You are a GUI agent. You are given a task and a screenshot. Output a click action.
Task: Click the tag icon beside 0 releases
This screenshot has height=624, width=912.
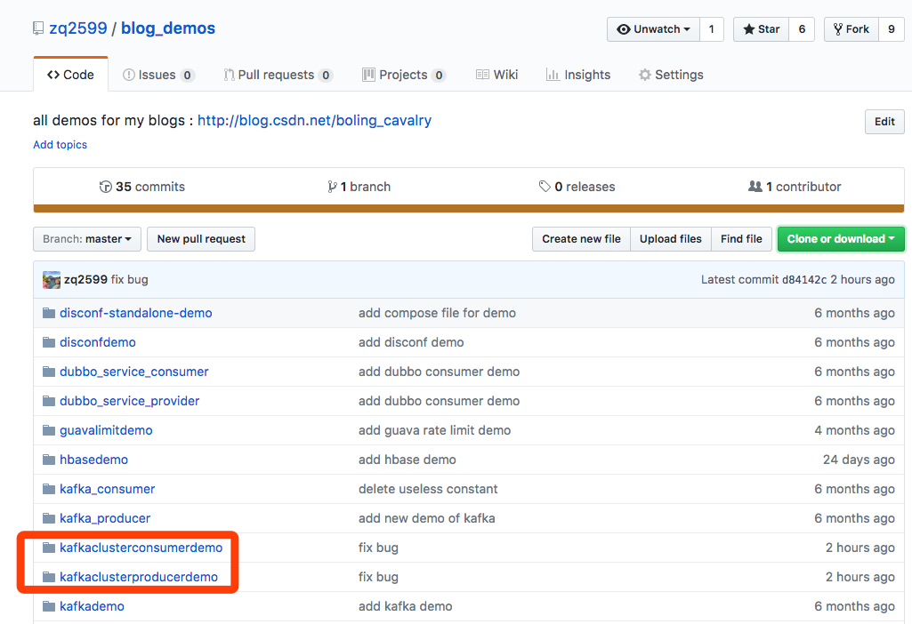(x=545, y=187)
